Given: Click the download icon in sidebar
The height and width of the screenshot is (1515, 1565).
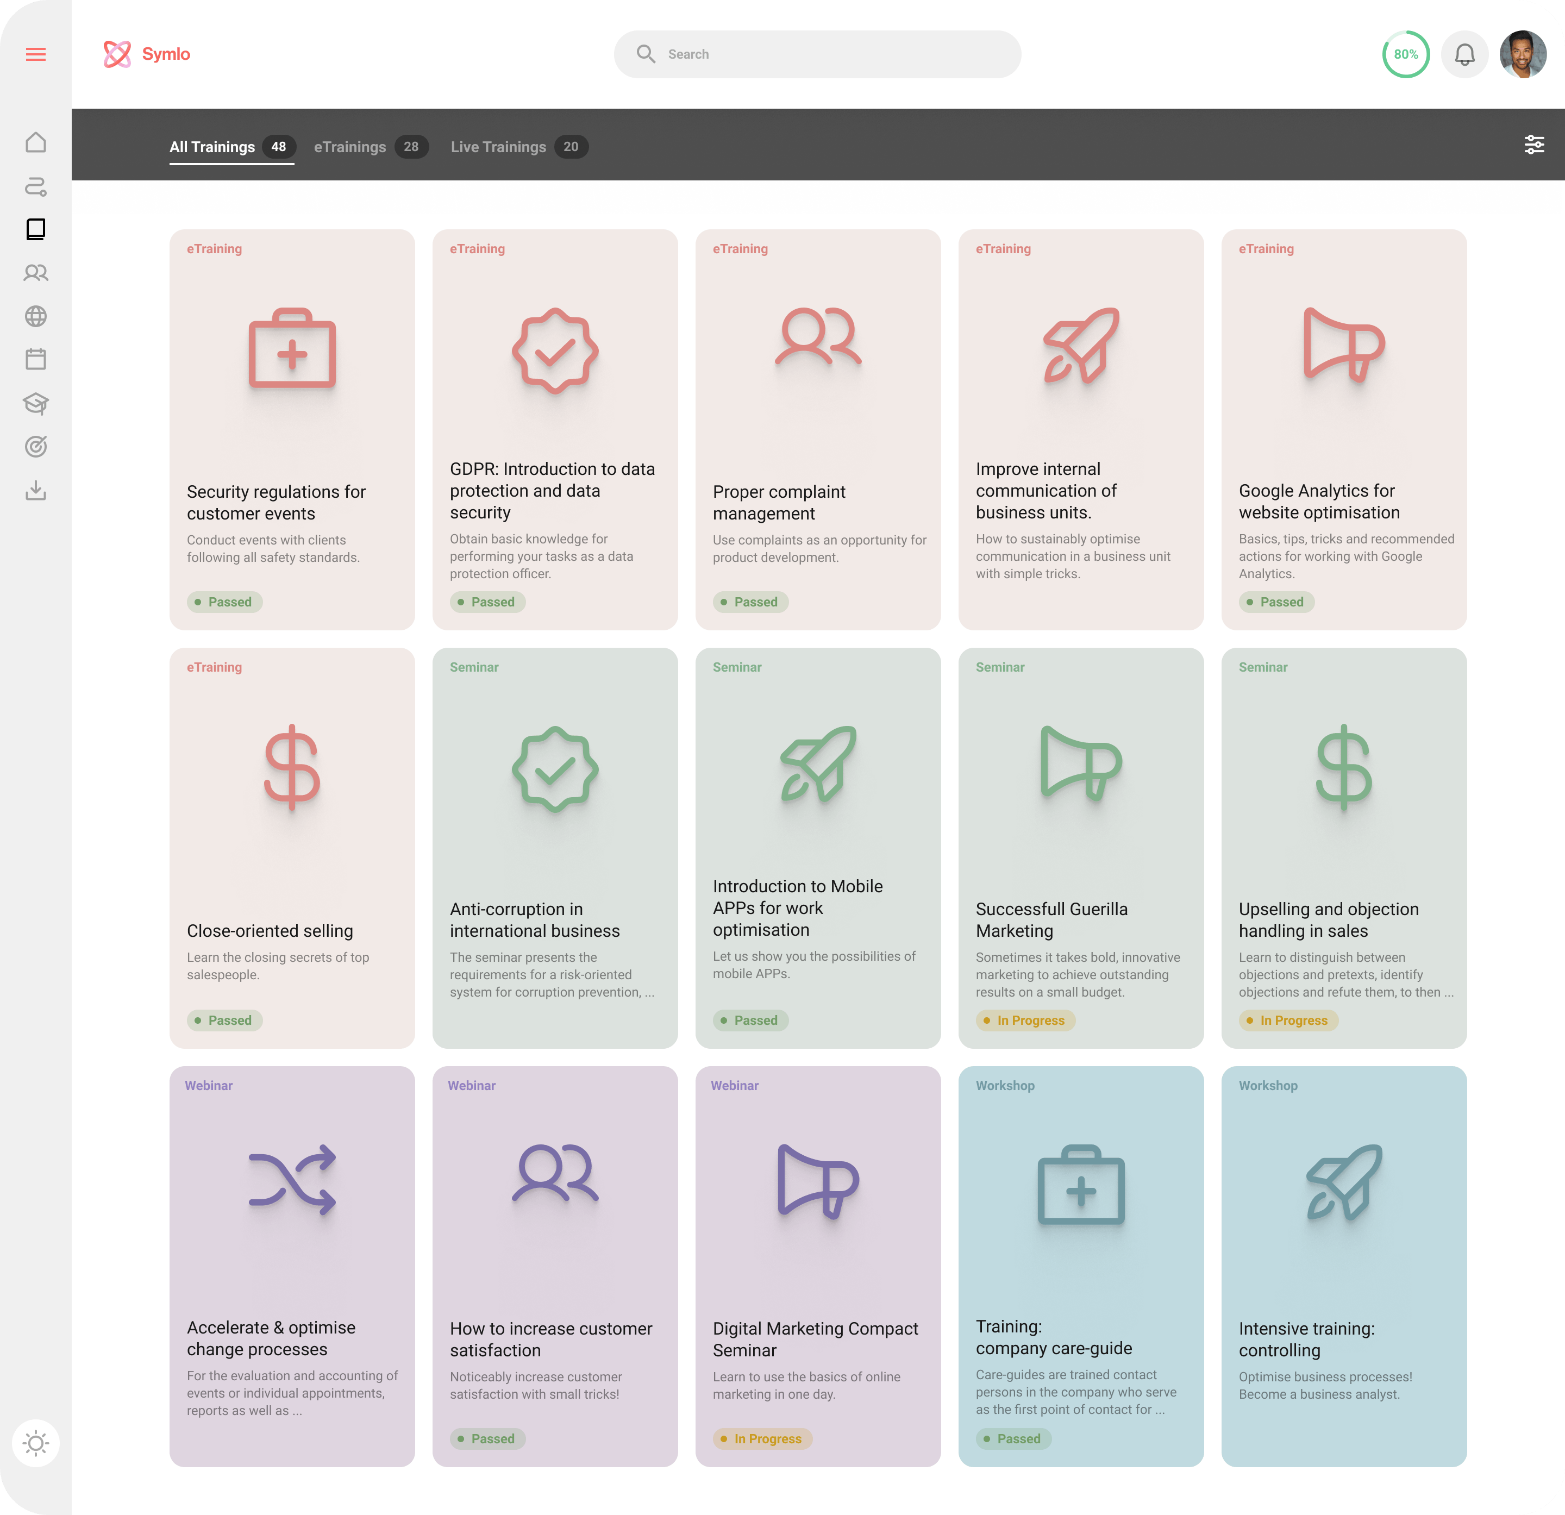Looking at the screenshot, I should pyautogui.click(x=36, y=490).
